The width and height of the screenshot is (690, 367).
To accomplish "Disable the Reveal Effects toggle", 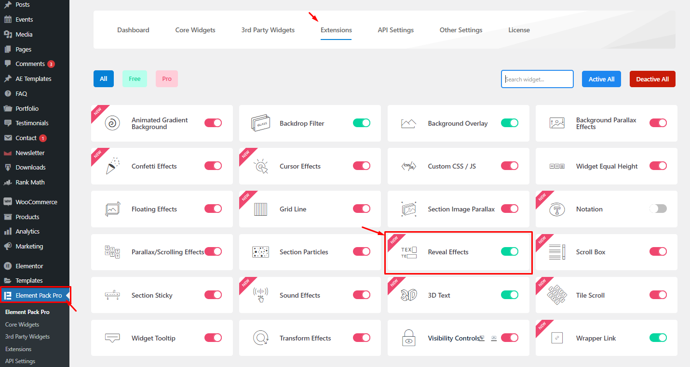I will 510,251.
